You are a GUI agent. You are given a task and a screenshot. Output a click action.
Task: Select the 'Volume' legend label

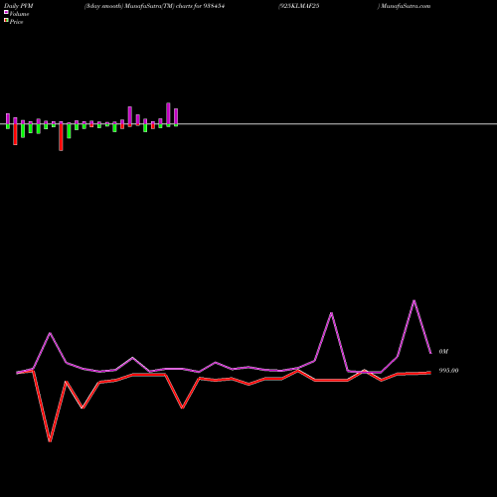click(x=19, y=14)
